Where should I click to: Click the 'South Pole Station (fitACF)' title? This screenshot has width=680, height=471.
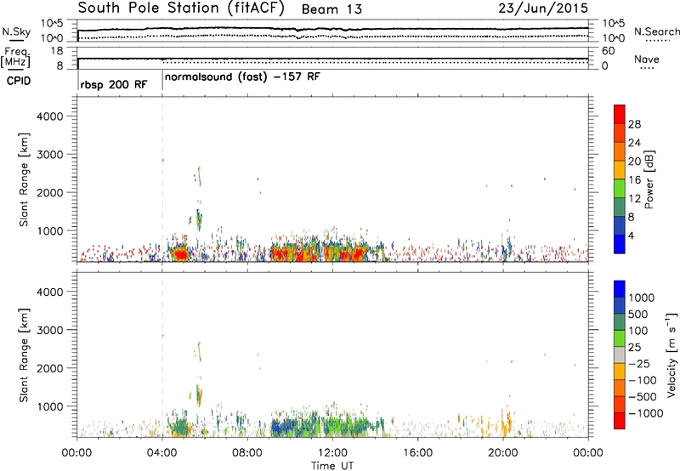click(181, 9)
